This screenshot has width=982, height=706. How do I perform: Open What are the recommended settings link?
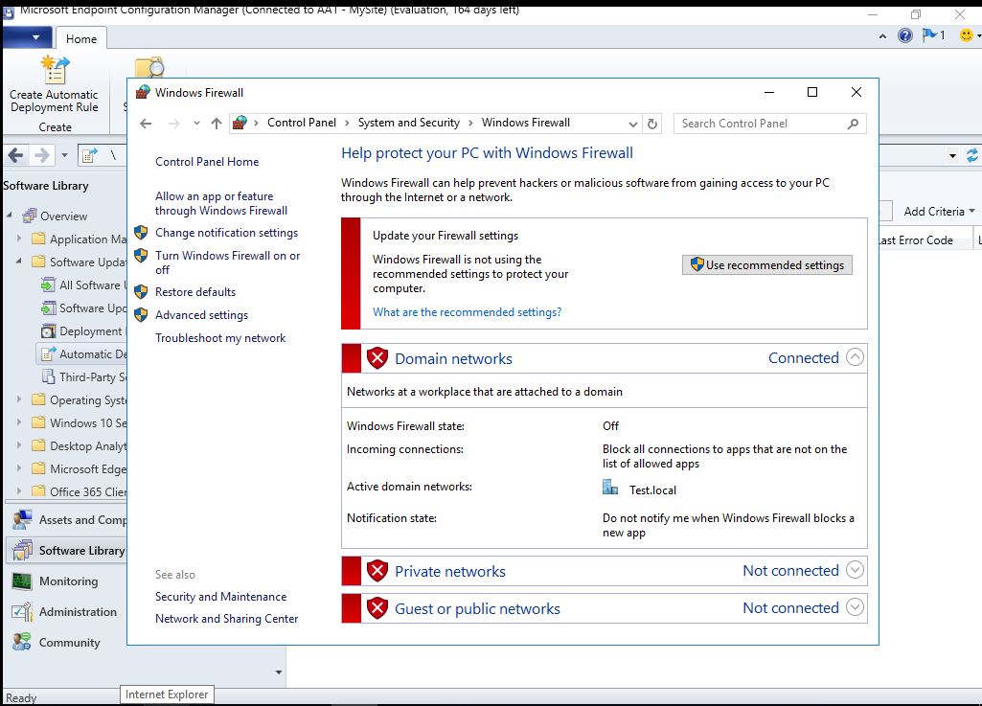click(x=468, y=312)
